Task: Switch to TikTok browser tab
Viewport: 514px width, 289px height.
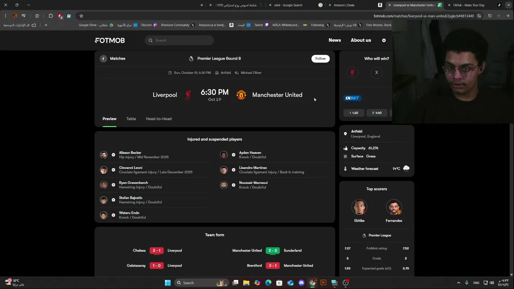Action: (473, 5)
